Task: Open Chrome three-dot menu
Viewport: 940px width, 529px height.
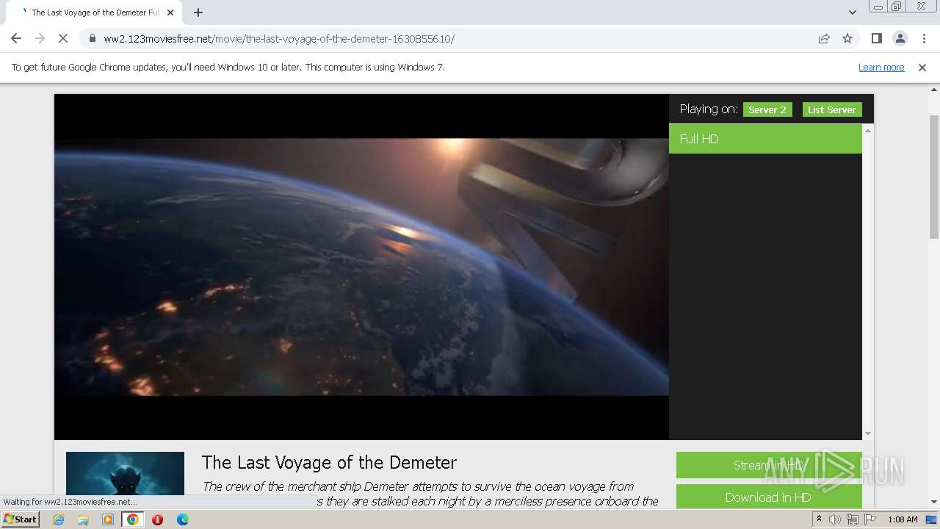Action: coord(924,38)
